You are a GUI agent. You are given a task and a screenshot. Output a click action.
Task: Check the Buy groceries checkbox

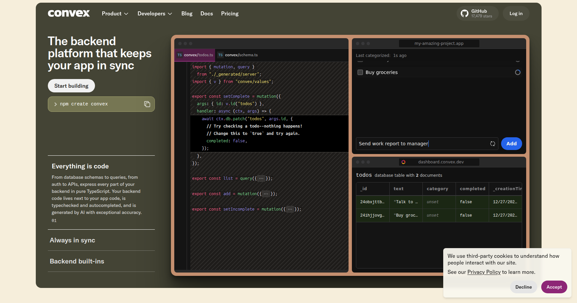(360, 72)
